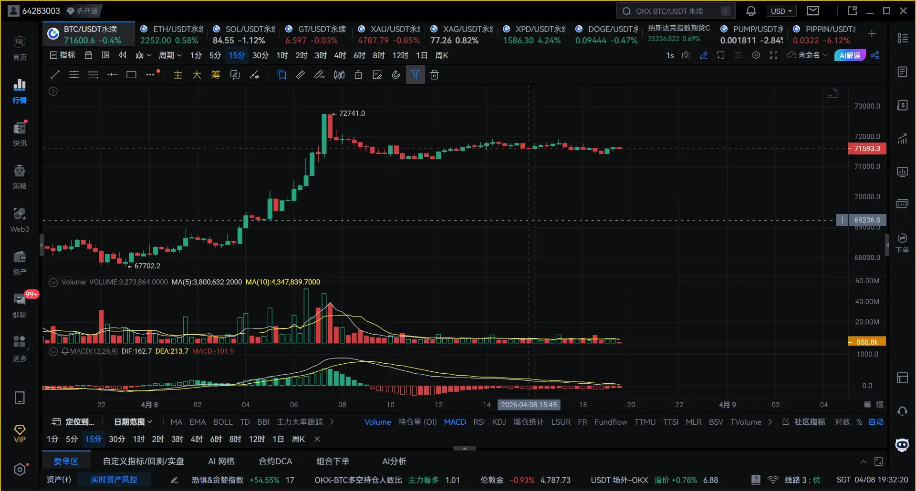Switch to the SOL/USDT永续 tab

(x=244, y=34)
